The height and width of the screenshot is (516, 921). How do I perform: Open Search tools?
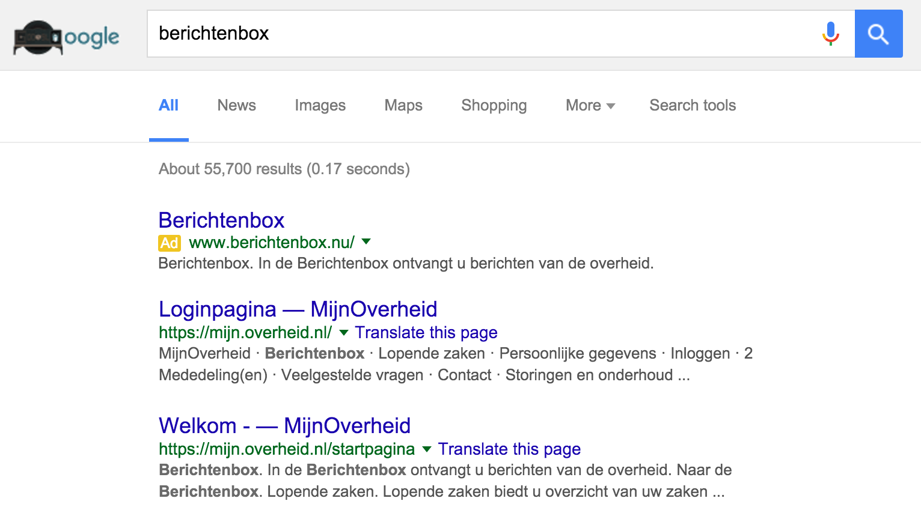point(692,105)
